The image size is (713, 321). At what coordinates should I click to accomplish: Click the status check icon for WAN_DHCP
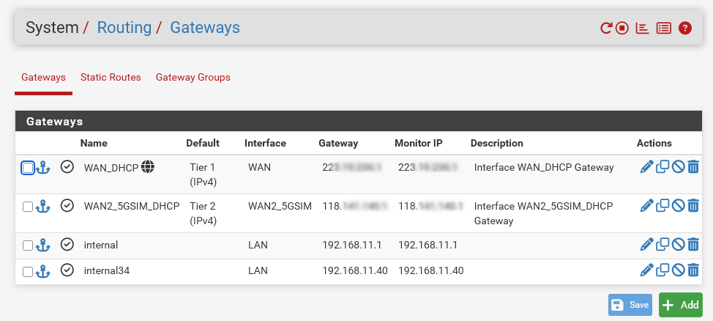point(67,167)
